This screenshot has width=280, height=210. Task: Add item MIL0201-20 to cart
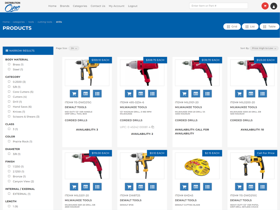point(74,187)
